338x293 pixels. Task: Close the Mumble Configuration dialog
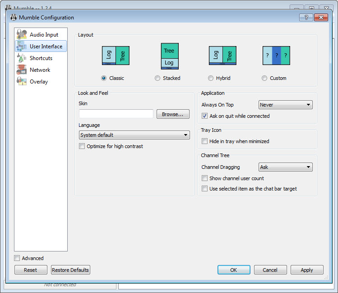click(x=321, y=17)
